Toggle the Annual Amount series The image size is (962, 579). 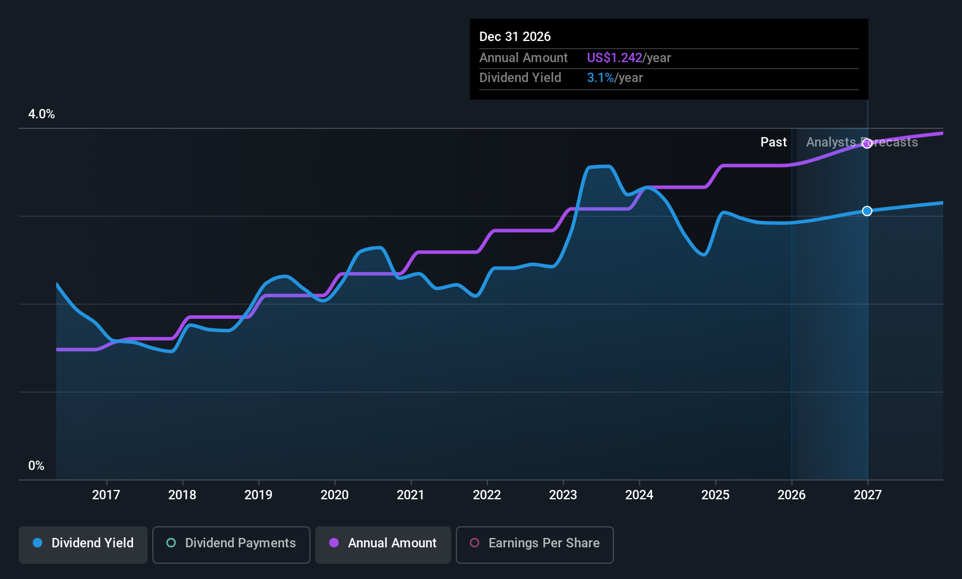383,544
